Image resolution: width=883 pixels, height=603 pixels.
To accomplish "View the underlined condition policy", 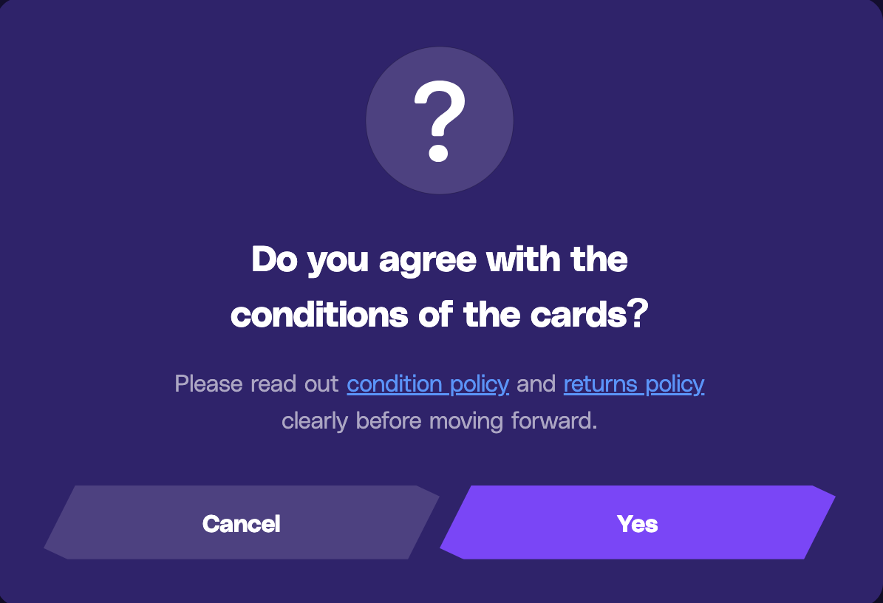I will (x=428, y=384).
